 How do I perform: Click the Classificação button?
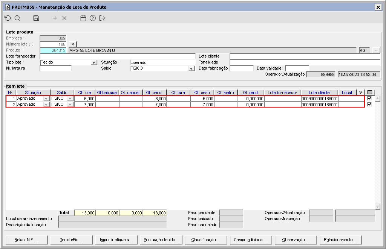[x=206, y=240]
